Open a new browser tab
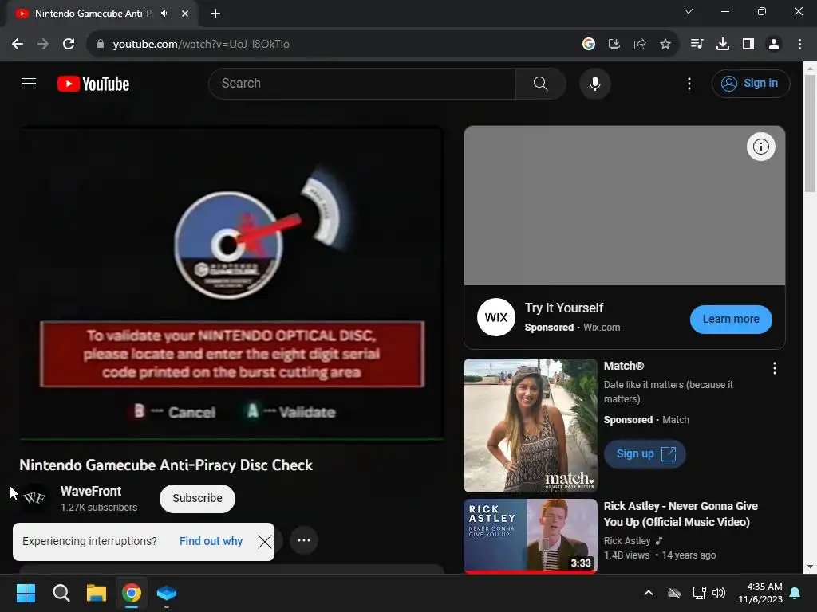This screenshot has height=612, width=817. coord(215,14)
